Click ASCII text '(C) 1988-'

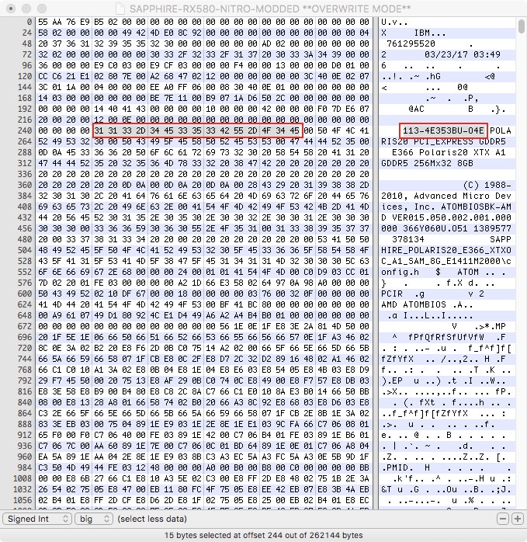point(487,185)
